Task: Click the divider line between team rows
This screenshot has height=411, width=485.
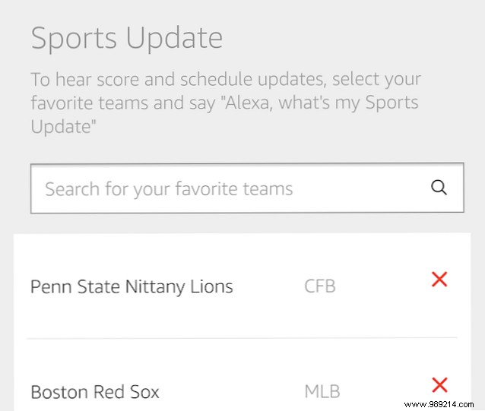Action: pos(242,338)
